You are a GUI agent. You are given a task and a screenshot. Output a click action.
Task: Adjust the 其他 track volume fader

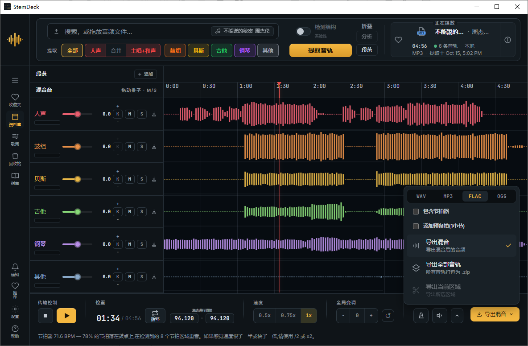point(78,276)
